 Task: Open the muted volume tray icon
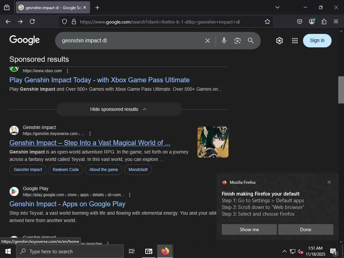(300, 251)
